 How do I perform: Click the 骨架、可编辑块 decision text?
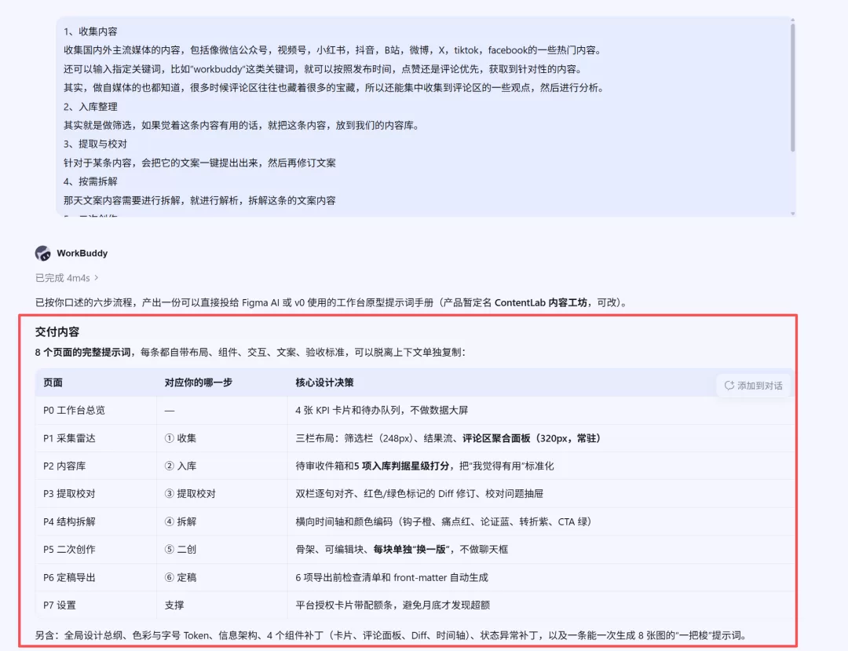(402, 550)
